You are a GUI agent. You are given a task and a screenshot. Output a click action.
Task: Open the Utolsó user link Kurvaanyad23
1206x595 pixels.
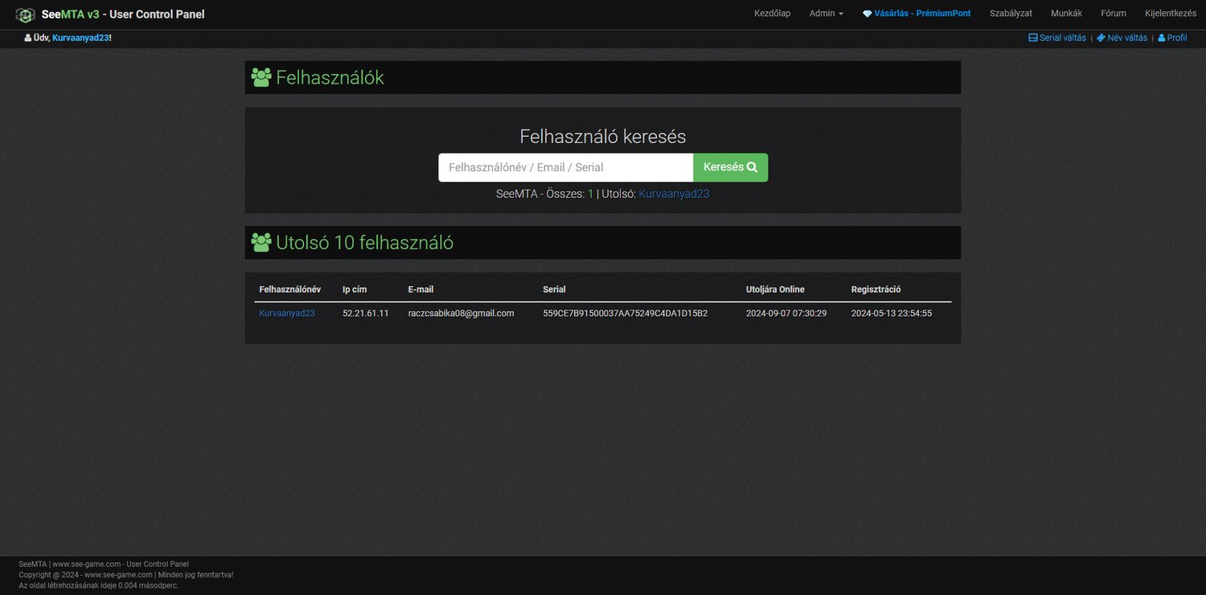click(674, 194)
